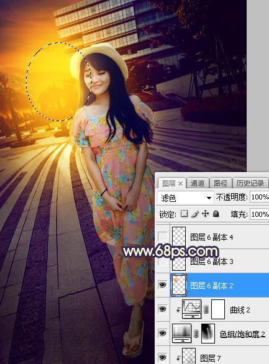The image size is (269, 364).
Task: Click the lock all padlock icon
Action: [216, 214]
